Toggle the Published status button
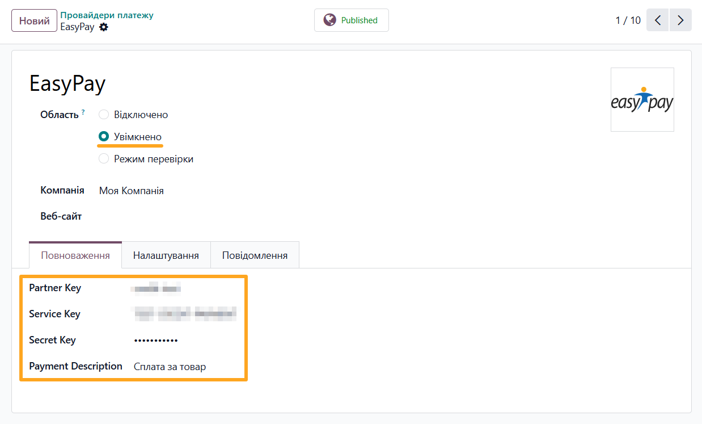 tap(352, 20)
